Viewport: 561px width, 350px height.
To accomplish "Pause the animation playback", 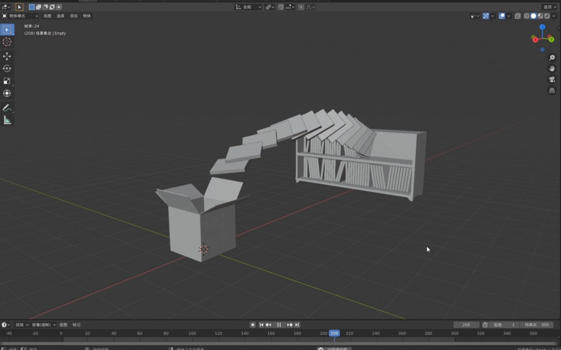I will [279, 325].
